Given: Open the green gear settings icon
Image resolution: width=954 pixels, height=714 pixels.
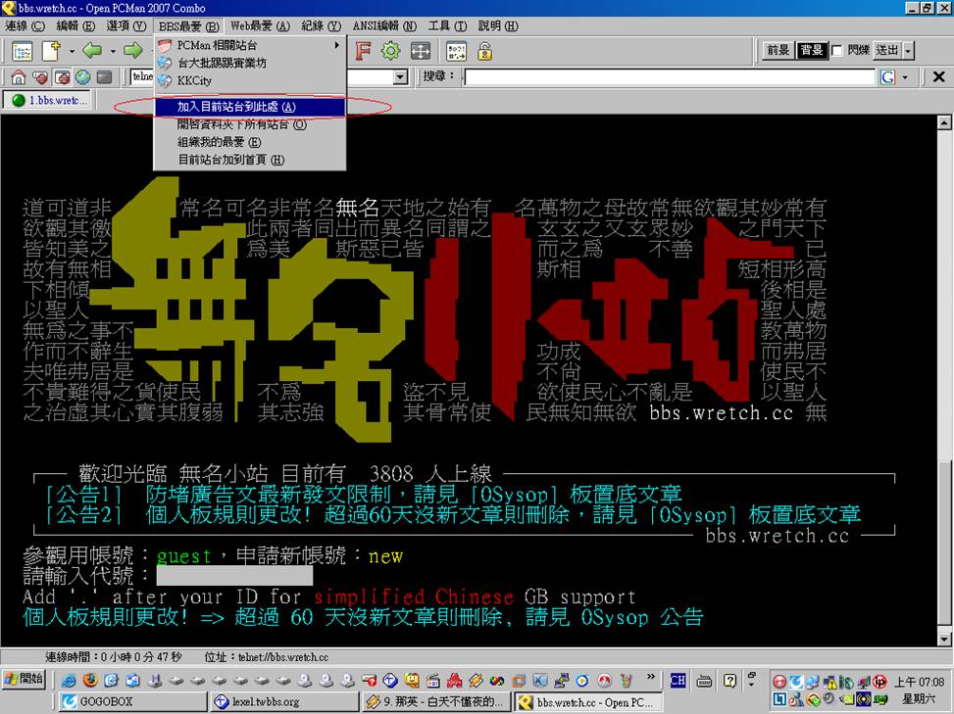Looking at the screenshot, I should coord(390,51).
